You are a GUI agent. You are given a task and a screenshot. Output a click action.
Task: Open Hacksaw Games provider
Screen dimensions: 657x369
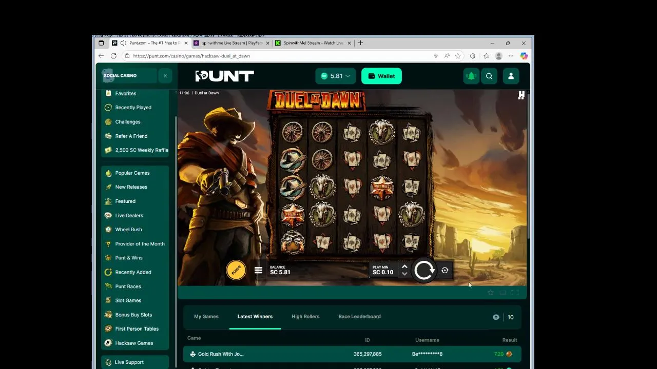click(x=134, y=343)
